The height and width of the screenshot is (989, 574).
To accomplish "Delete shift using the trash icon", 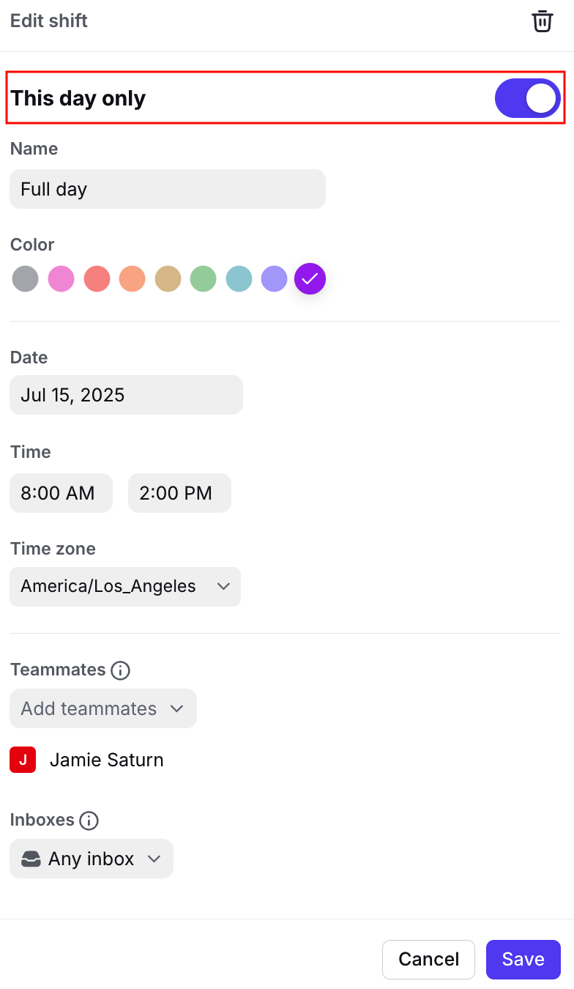I will (542, 21).
